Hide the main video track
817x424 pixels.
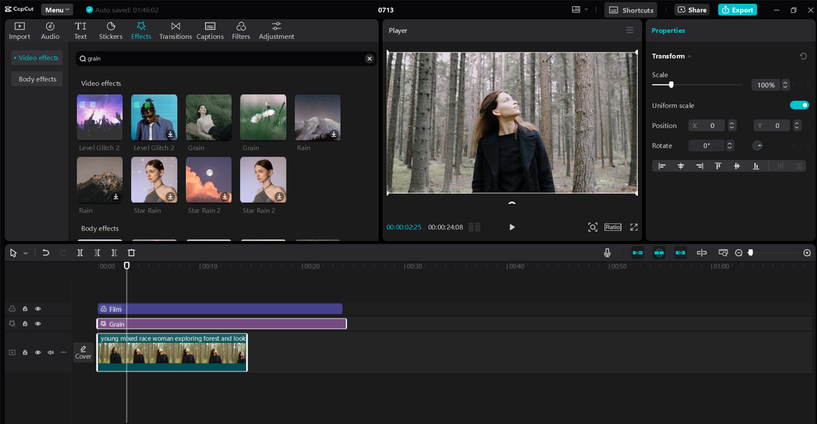click(x=38, y=352)
